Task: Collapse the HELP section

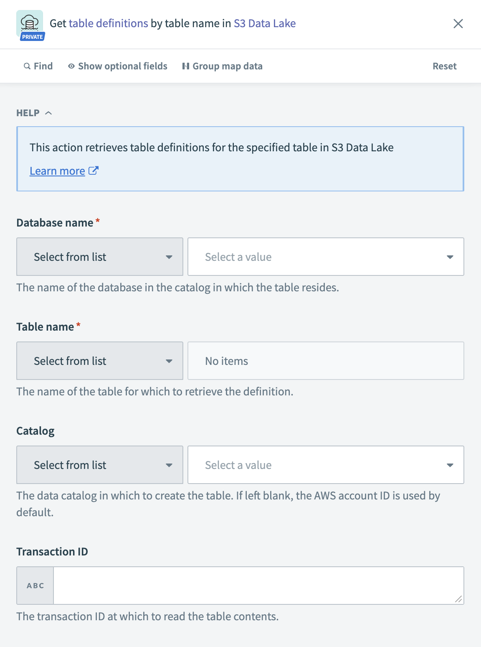Action: point(48,112)
